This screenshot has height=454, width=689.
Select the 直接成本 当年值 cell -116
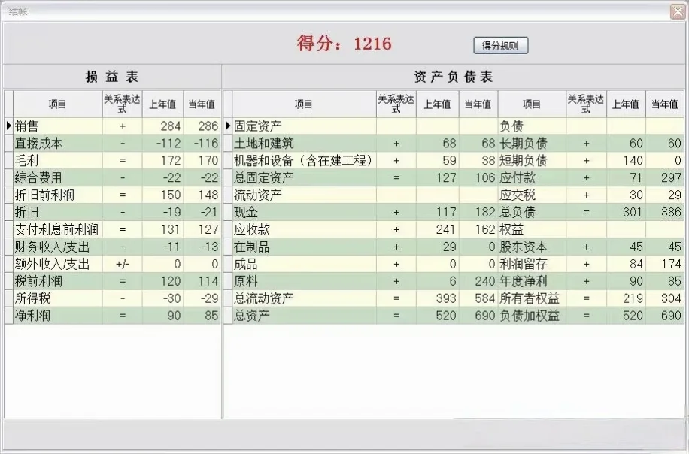pyautogui.click(x=202, y=143)
